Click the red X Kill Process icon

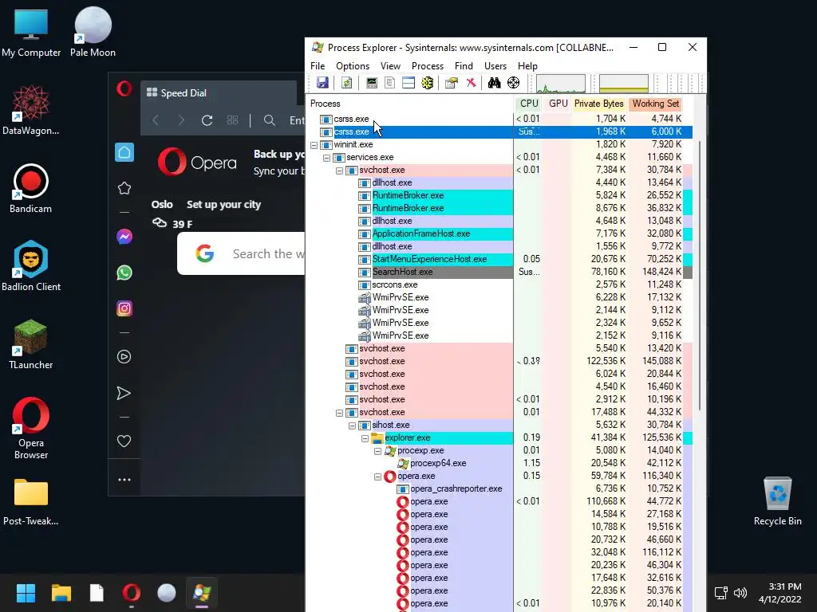pos(471,83)
